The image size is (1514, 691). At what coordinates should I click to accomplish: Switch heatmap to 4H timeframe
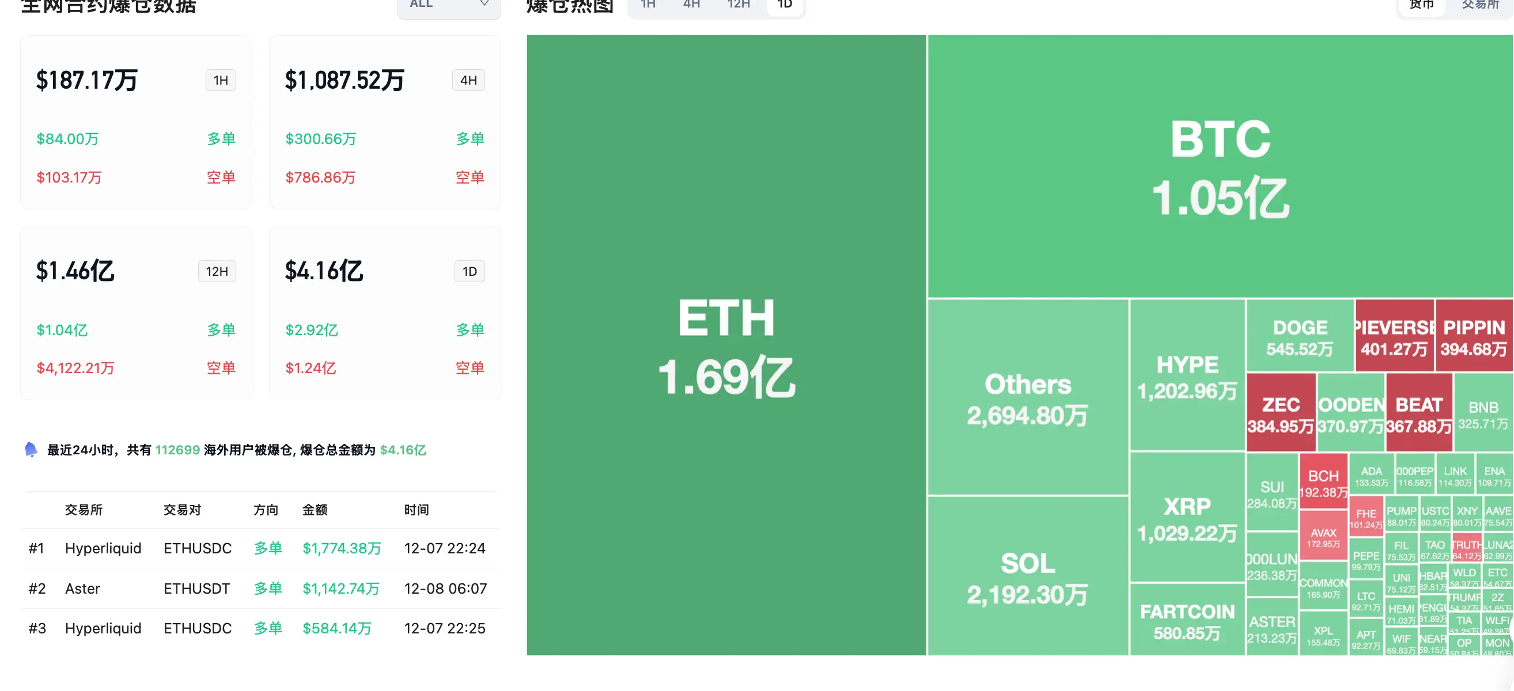(x=691, y=5)
